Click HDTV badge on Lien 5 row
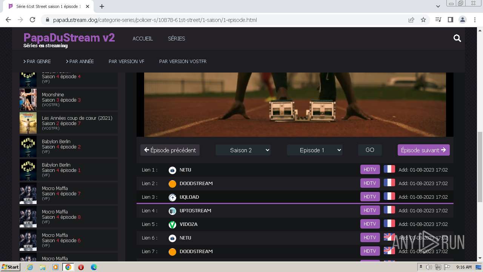The image size is (483, 272). click(x=370, y=224)
